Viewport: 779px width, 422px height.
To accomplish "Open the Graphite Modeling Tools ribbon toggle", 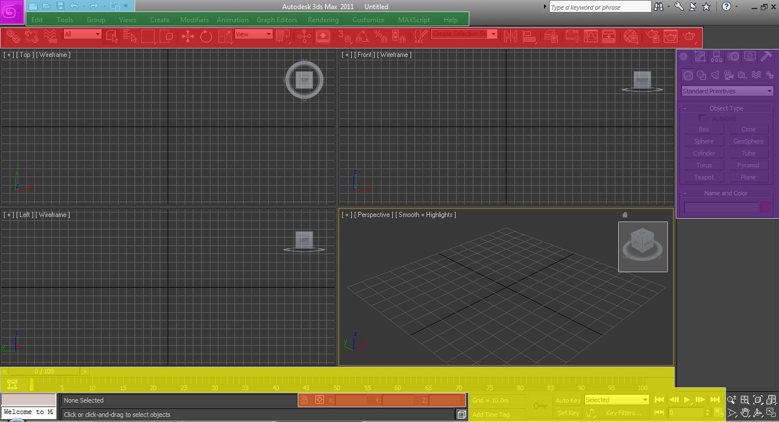I will pos(572,37).
